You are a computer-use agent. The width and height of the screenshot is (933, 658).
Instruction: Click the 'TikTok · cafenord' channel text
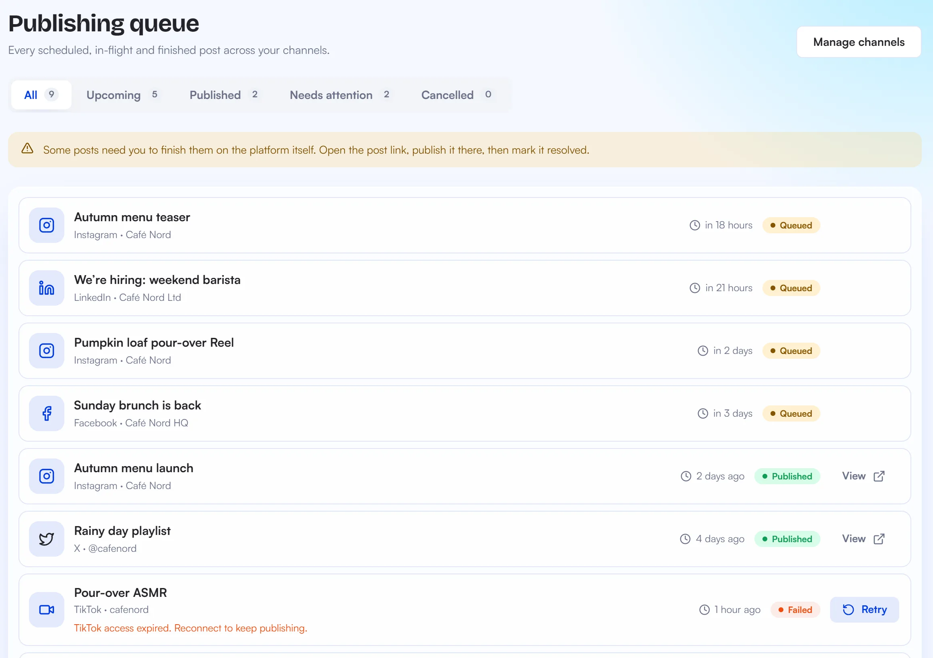click(x=111, y=610)
